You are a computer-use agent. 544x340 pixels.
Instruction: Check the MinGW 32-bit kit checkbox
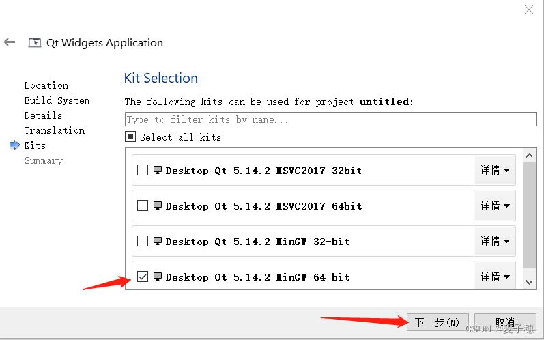point(143,241)
